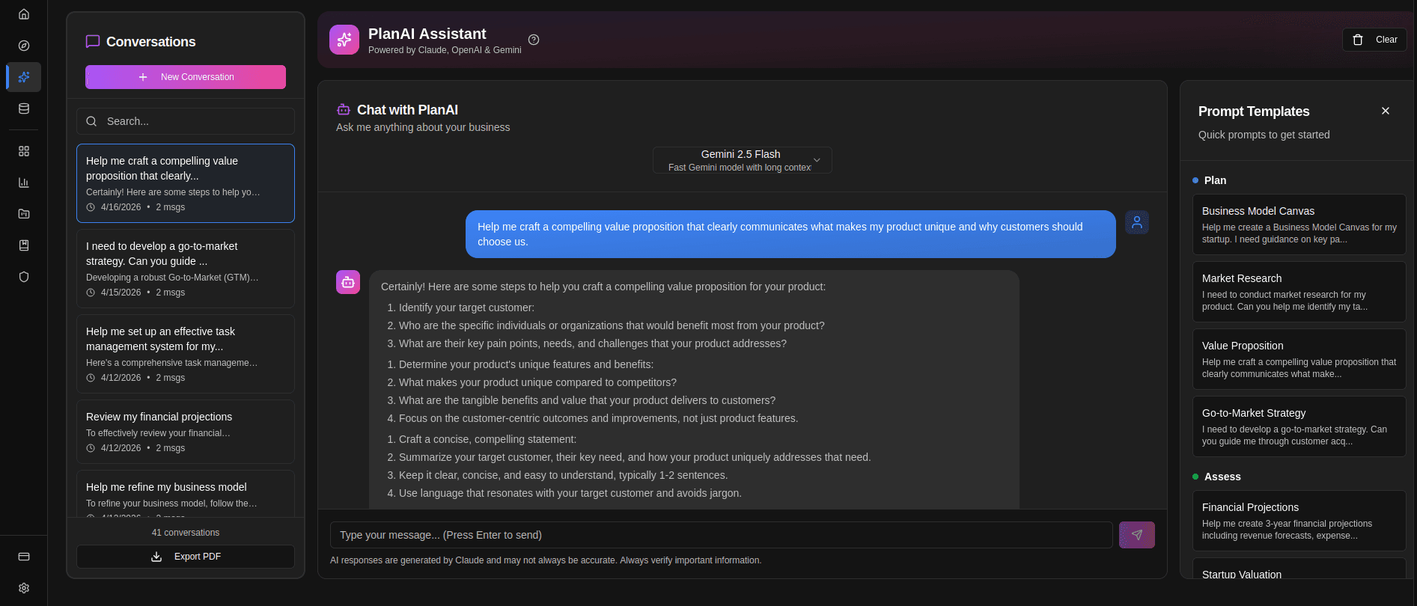Screen dimensions: 1417x606
Task: Open settings gear at sidebar bottom
Action: tap(23, 588)
